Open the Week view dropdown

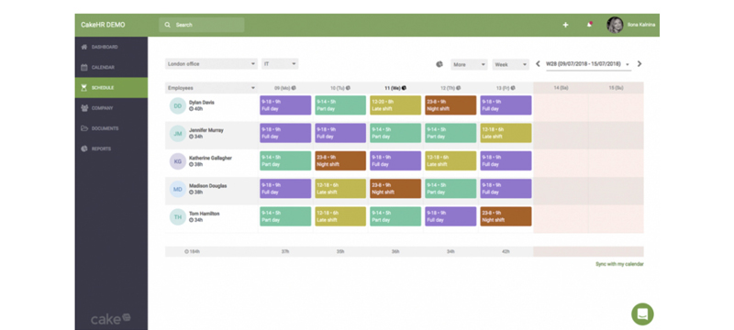coord(510,64)
